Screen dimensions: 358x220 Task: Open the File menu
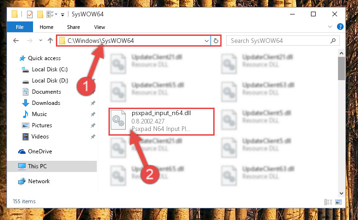click(20, 27)
